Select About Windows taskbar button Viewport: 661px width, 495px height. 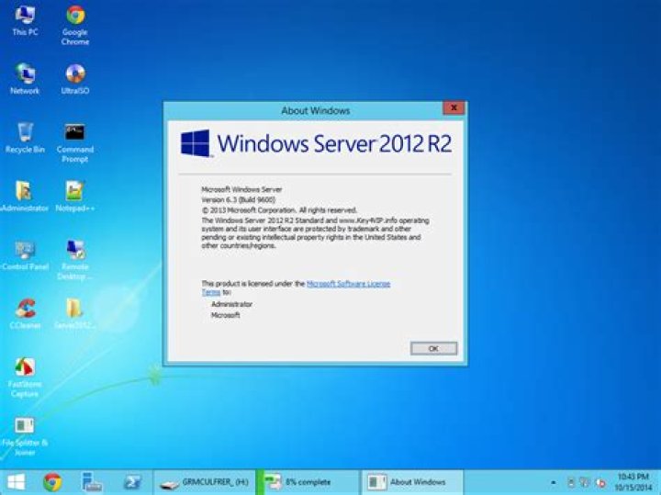[x=412, y=482]
